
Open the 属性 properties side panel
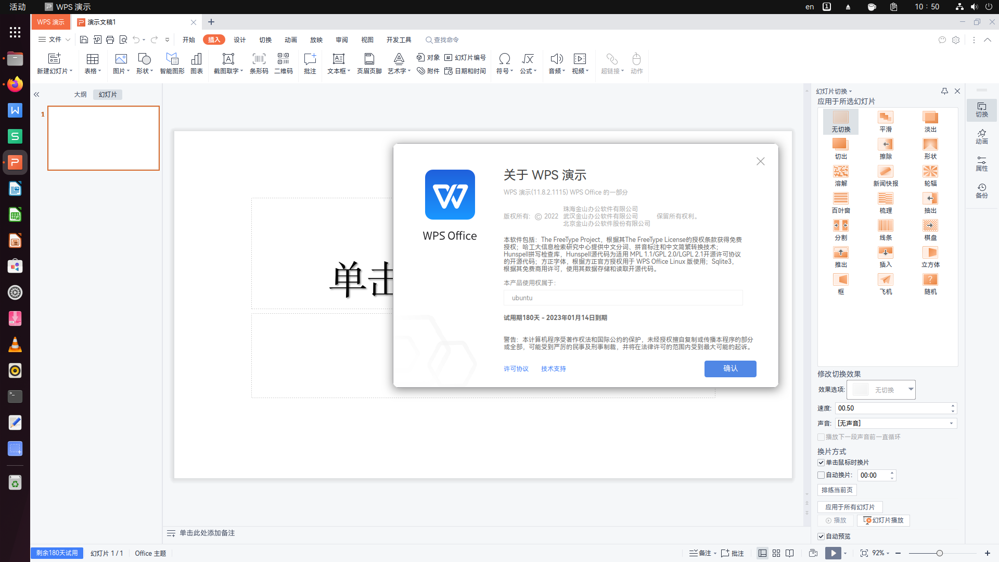coord(982,163)
